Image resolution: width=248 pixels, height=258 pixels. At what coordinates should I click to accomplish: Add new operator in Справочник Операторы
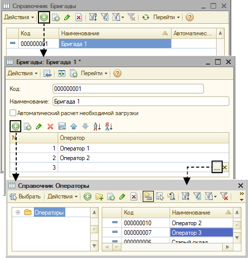(88, 196)
